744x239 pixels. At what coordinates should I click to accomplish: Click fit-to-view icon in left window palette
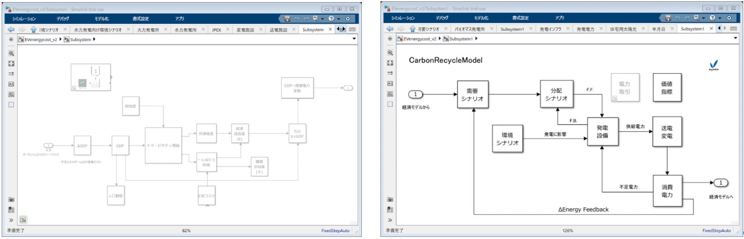click(11, 63)
